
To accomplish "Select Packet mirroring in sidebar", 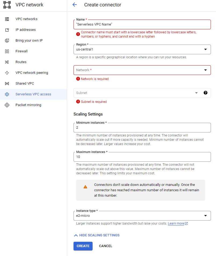I will coord(28,105).
